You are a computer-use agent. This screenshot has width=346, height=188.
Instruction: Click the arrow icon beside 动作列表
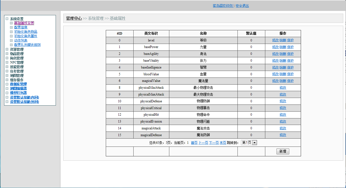pyautogui.click(x=11, y=40)
